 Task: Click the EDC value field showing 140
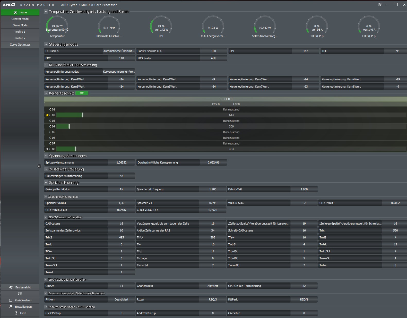[x=122, y=58]
